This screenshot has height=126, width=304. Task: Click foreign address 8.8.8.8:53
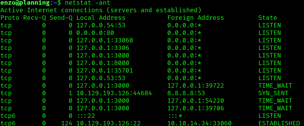186,93
